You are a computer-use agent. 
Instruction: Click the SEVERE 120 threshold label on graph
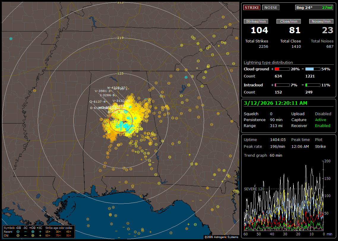tap(254, 189)
